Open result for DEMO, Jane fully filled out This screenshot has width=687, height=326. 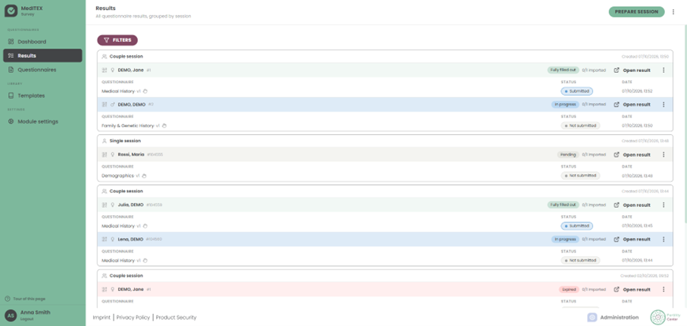(x=632, y=71)
